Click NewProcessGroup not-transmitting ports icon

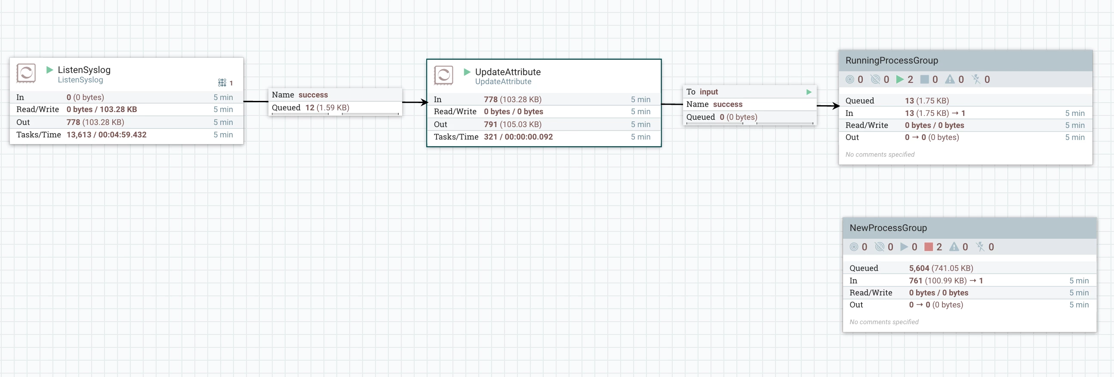[x=879, y=246]
